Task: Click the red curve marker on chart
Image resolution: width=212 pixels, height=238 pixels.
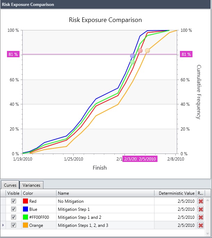Action: click(140, 51)
